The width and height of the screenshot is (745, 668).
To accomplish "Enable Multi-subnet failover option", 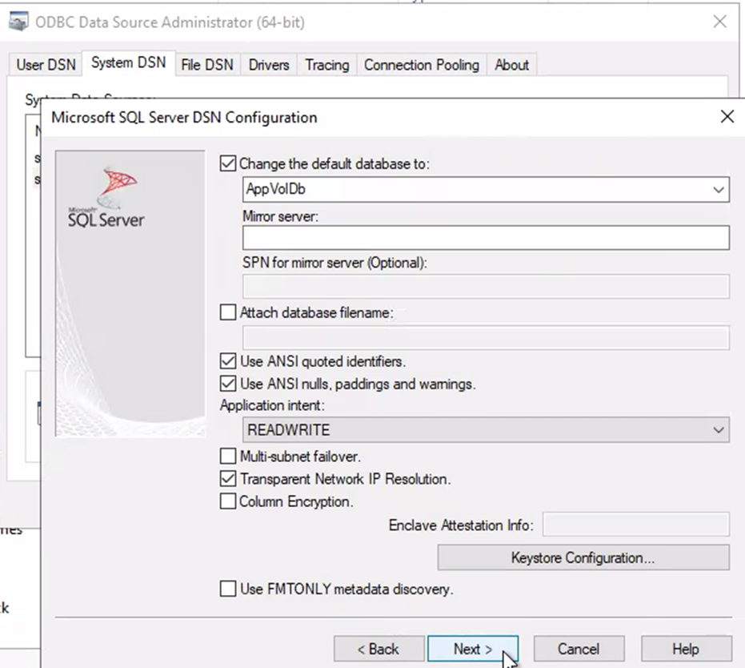I will [229, 457].
